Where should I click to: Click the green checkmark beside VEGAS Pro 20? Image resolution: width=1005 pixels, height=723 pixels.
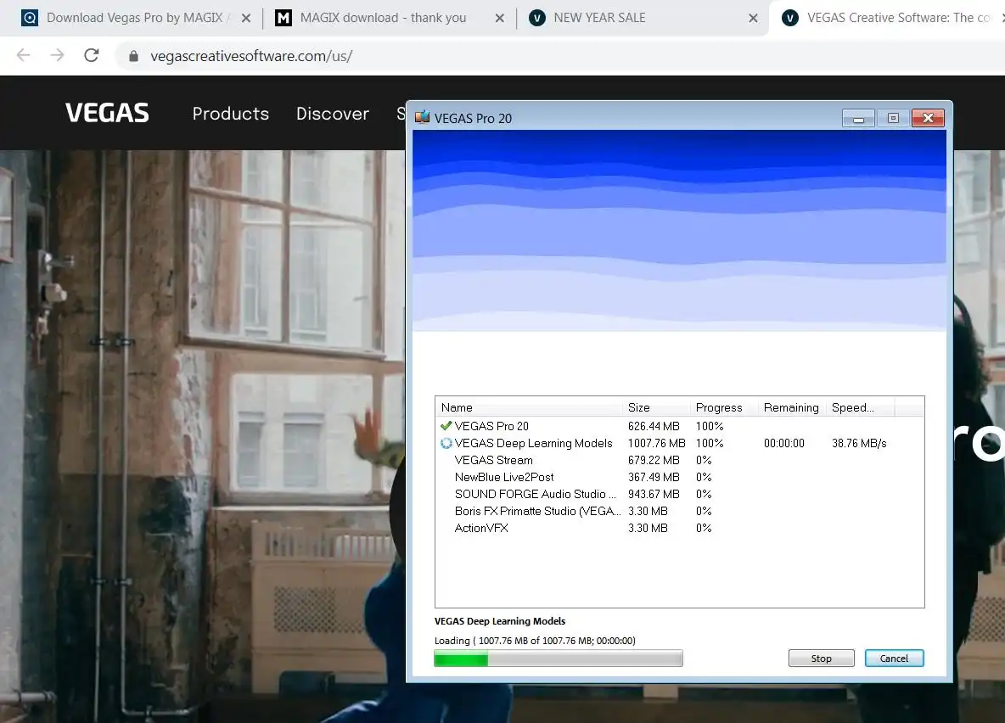tap(446, 426)
